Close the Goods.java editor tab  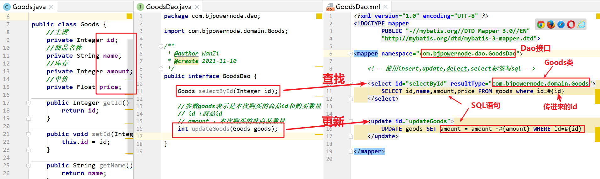pos(51,7)
